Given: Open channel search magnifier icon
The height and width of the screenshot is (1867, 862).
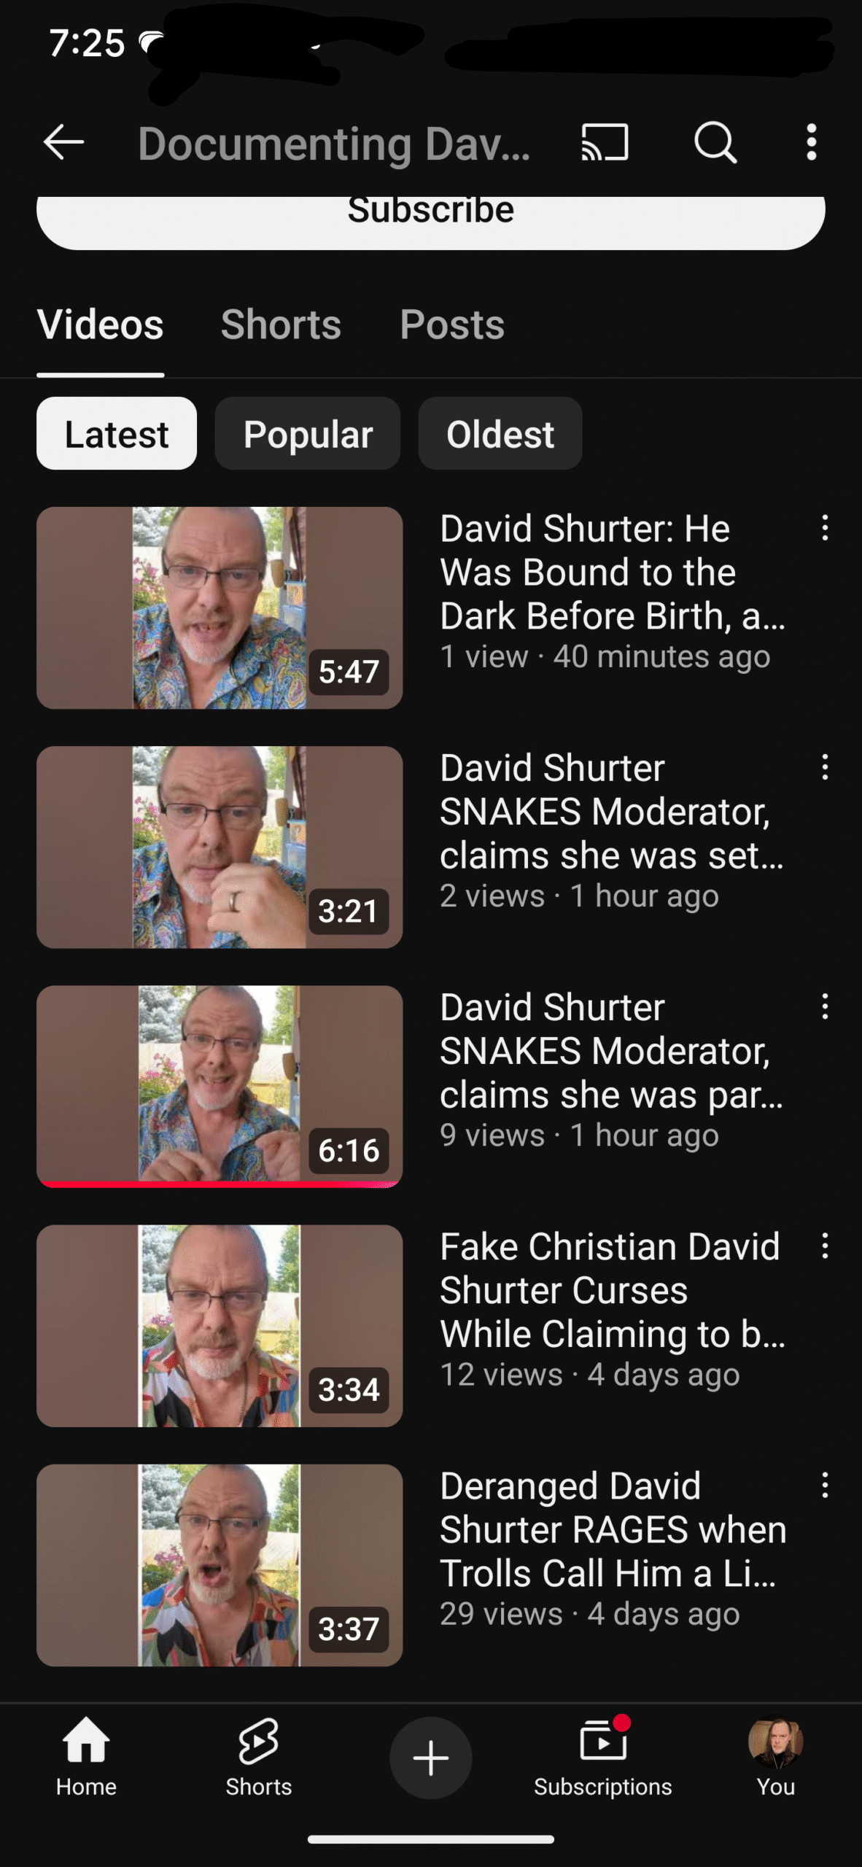Looking at the screenshot, I should (715, 141).
